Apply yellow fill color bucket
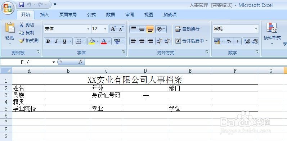This screenshot has width=287, height=141. coord(91,41)
